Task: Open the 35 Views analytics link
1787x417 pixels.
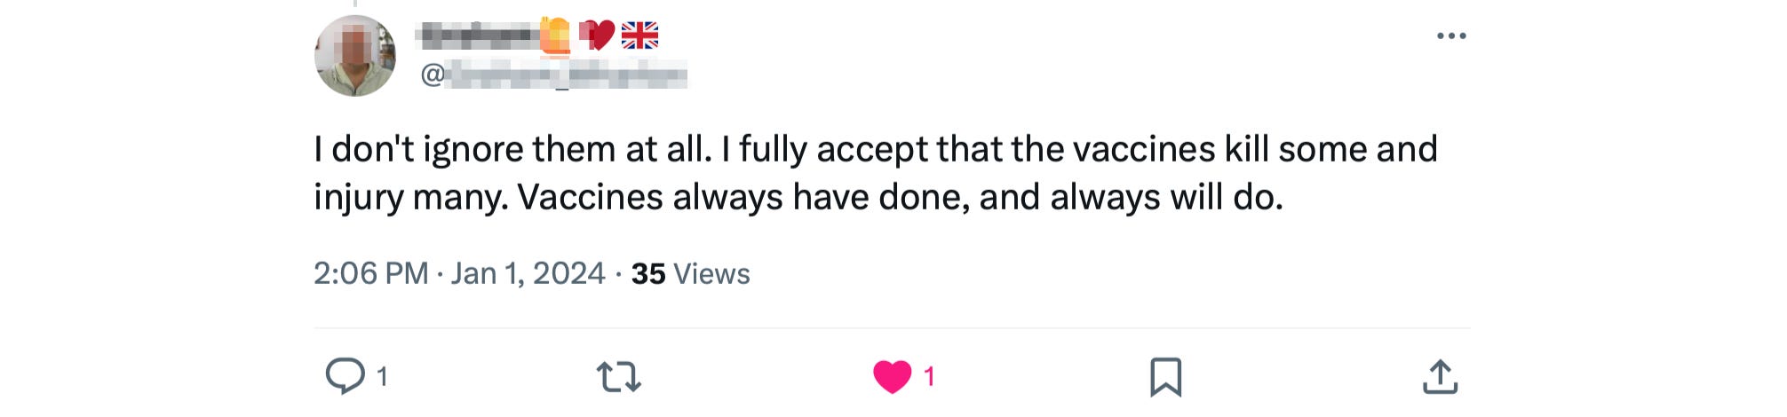Action: pos(690,273)
